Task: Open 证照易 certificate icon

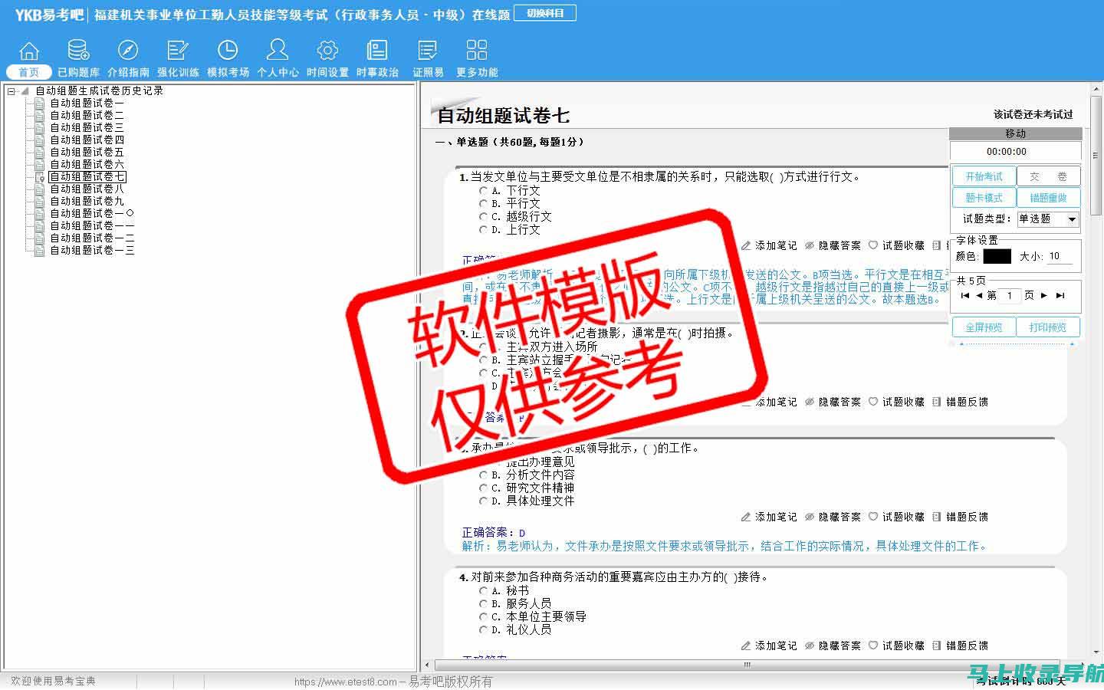Action: [x=428, y=51]
